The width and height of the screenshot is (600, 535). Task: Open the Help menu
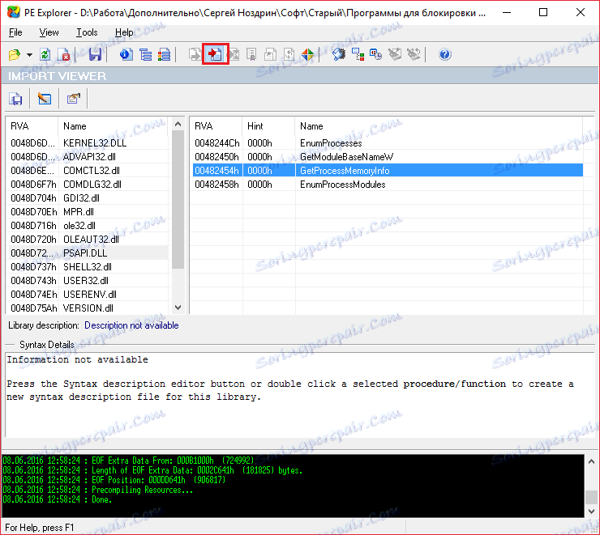click(124, 32)
